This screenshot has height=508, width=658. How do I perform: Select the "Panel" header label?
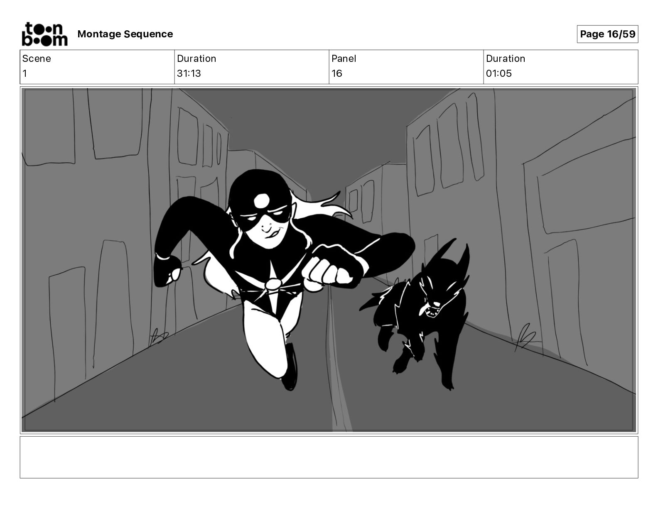pos(344,59)
